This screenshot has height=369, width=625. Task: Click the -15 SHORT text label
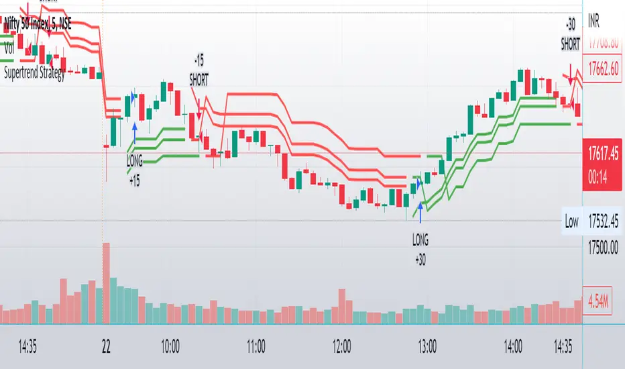198,72
